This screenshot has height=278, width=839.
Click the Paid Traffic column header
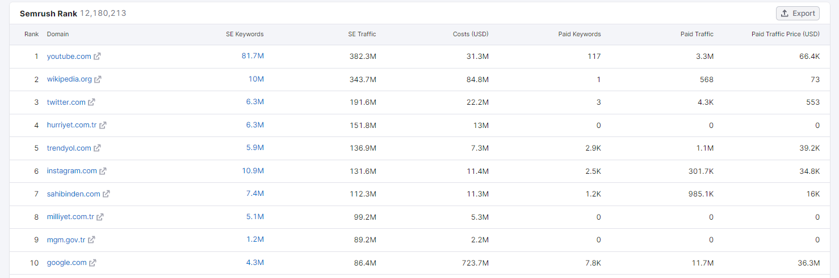point(697,35)
